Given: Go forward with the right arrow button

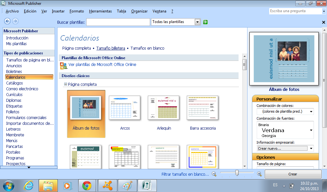Looking at the screenshot, I should click(x=15, y=21).
